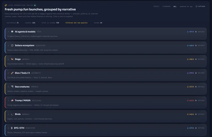The height and width of the screenshot is (137, 212).
Task: Open the Trump / MAGA title
Action: click(x=23, y=100)
